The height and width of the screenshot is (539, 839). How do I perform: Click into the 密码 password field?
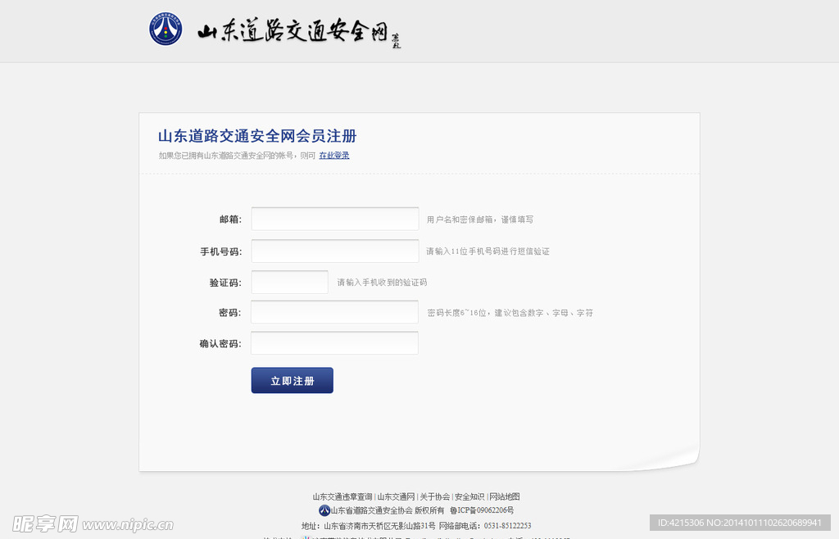point(334,312)
